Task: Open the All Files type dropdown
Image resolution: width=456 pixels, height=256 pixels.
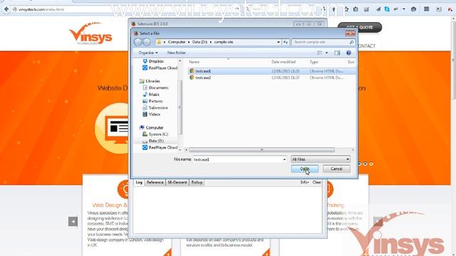Action: point(320,159)
